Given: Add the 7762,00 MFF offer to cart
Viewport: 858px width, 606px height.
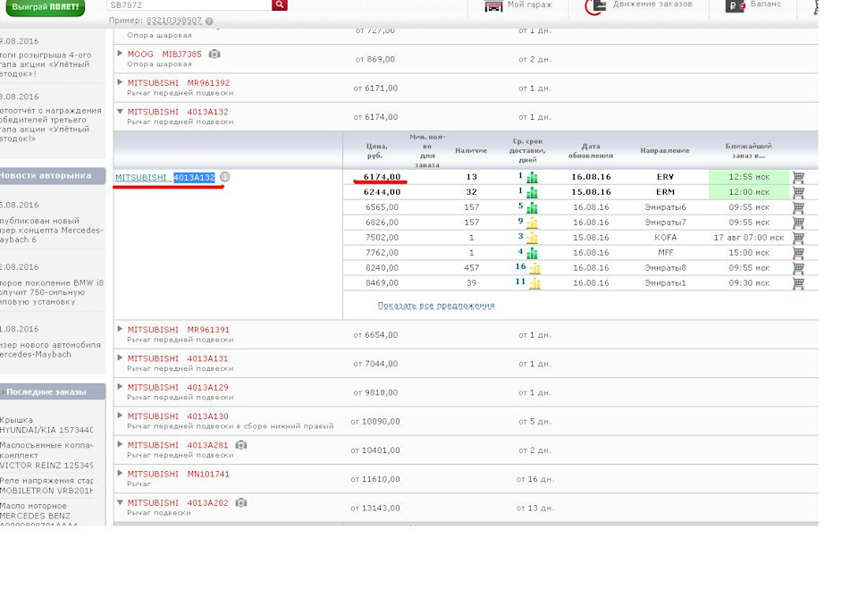Looking at the screenshot, I should click(x=798, y=253).
